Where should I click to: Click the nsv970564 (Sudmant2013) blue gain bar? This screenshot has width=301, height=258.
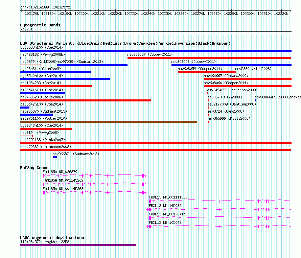[92, 65]
